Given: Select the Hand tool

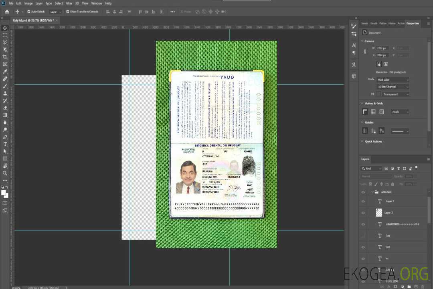Looking at the screenshot, I should pyautogui.click(x=5, y=166).
